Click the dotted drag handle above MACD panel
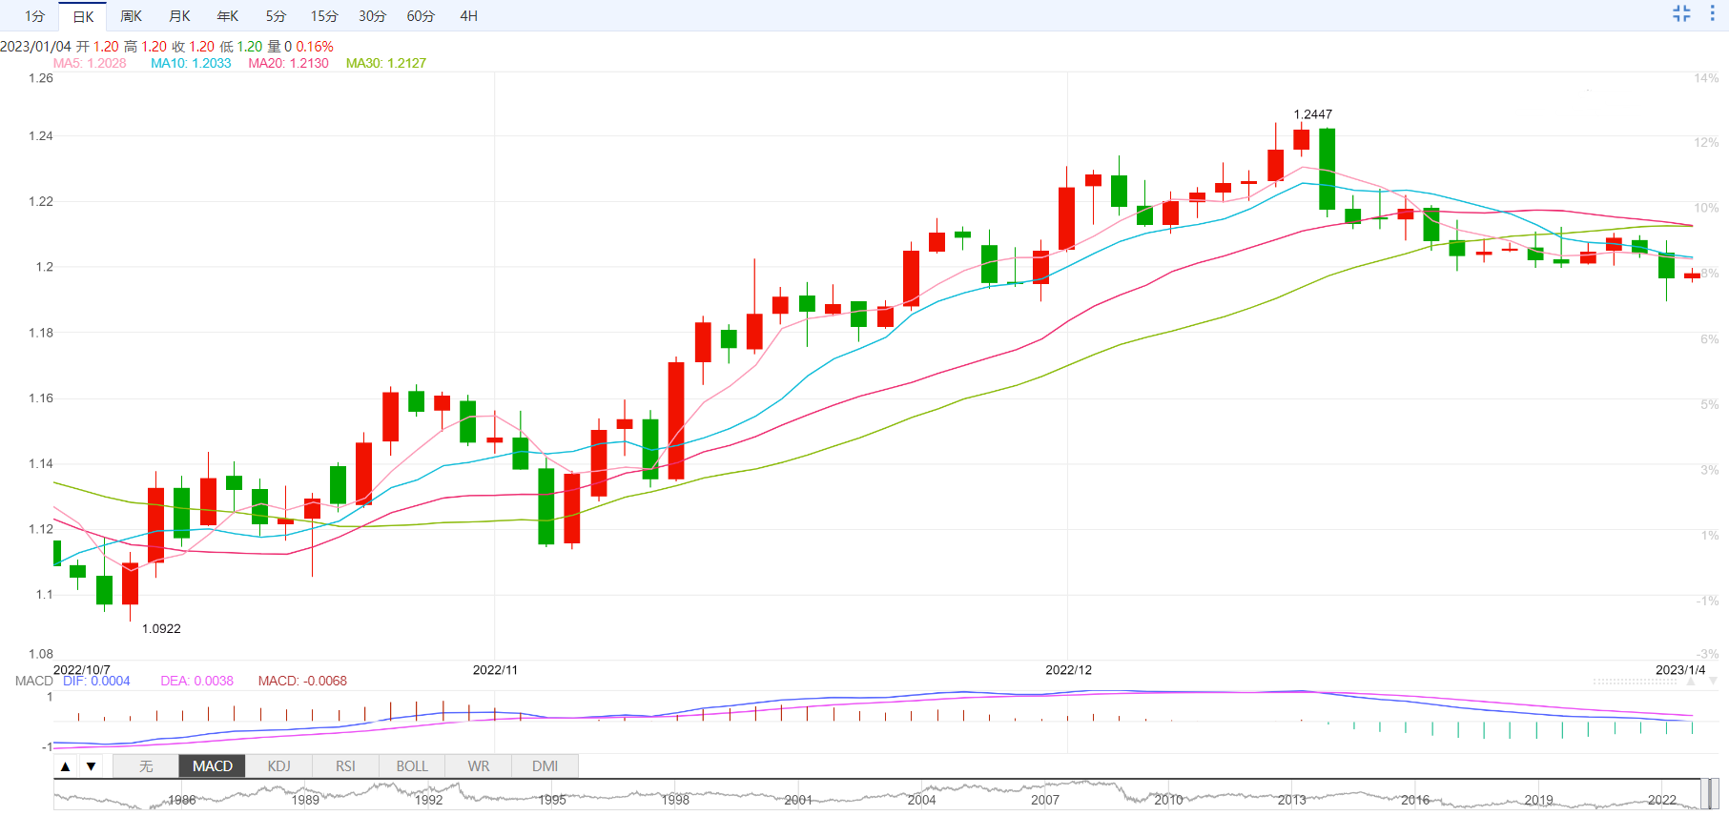The image size is (1729, 836). 1635,682
